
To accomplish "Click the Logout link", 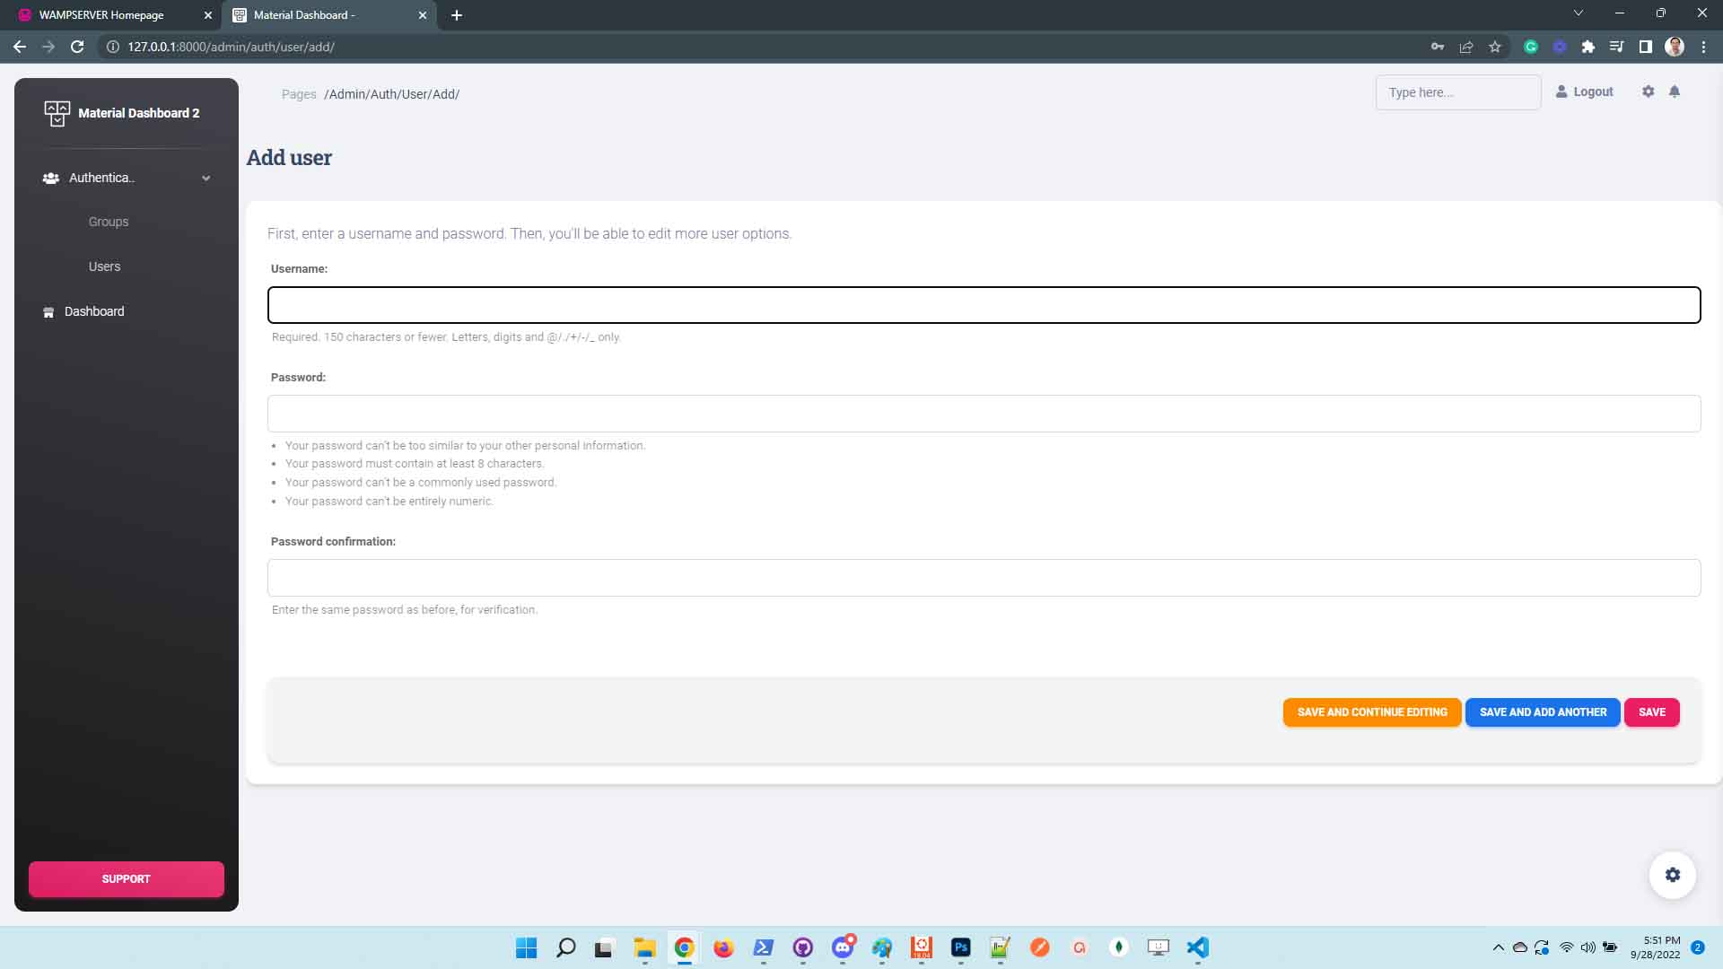I will 1593,92.
